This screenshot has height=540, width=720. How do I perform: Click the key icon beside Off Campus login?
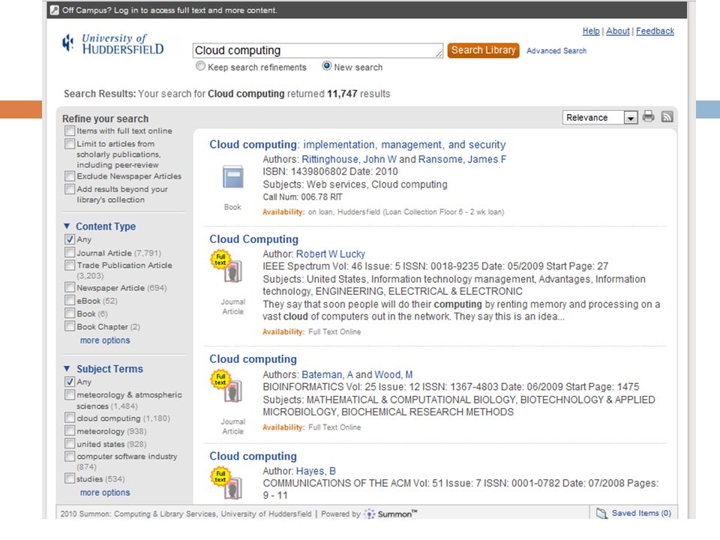pyautogui.click(x=55, y=10)
